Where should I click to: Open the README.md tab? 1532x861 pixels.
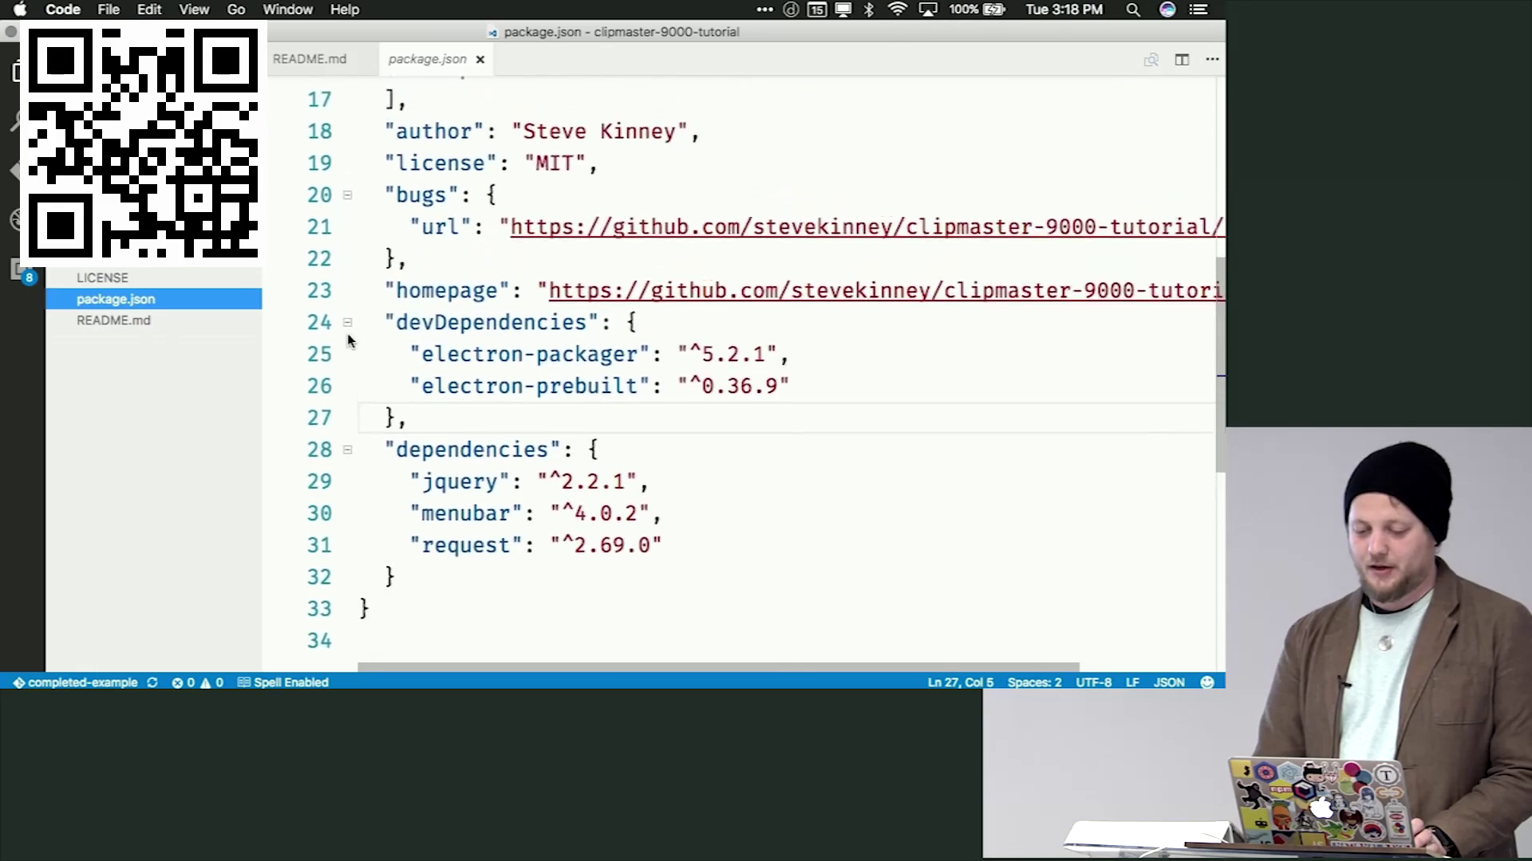point(310,58)
